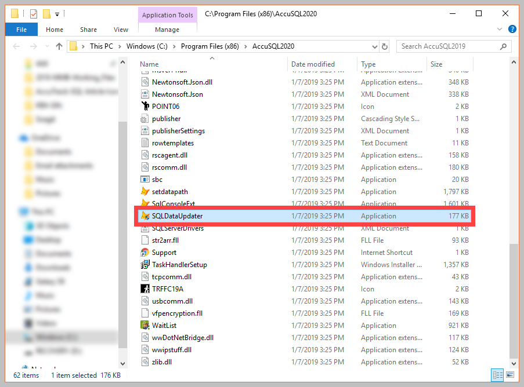Open the Home ribbon tab
The image size is (524, 387).
tap(55, 30)
